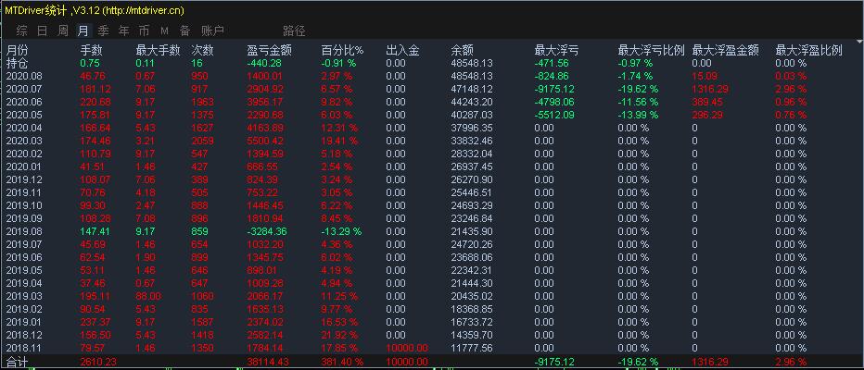Open the 路径 path tab
Viewport: 864px width, 370px height.
click(294, 31)
